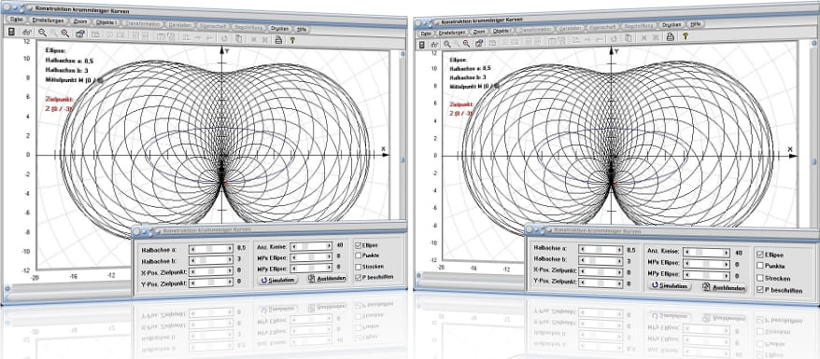
Task: Toggle P beschriften checkbox in left control panel
Action: [x=358, y=277]
